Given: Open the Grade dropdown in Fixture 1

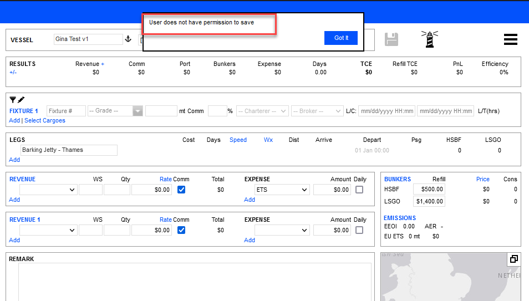Looking at the screenshot, I should click(138, 111).
